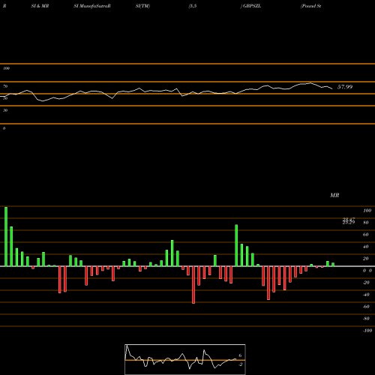Click the '(Pound St' title text

click(310, 6)
